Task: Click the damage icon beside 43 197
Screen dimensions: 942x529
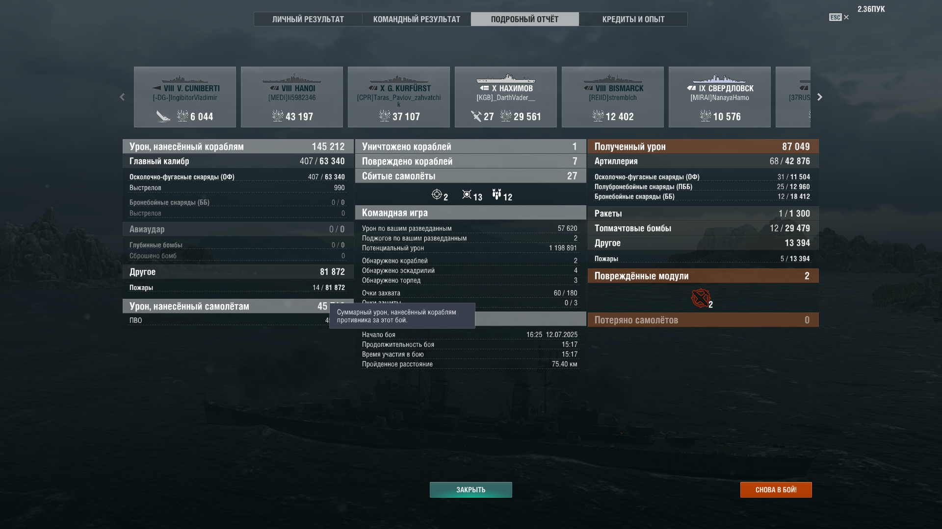Action: (x=278, y=116)
